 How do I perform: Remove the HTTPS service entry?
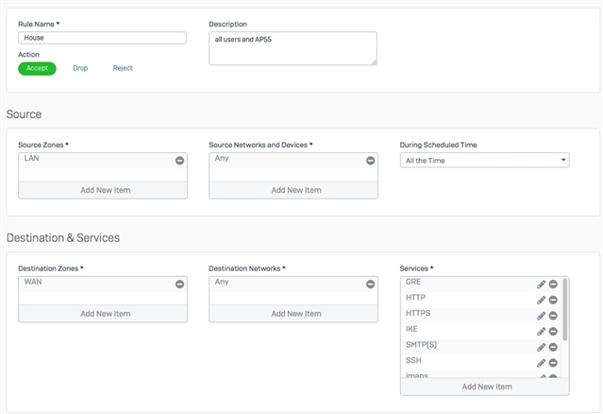pyautogui.click(x=553, y=316)
